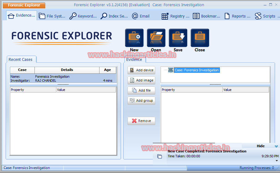The width and height of the screenshot is (280, 173).
Task: Click Value header in Recent Cases grid
Action: pyautogui.click(x=86, y=90)
